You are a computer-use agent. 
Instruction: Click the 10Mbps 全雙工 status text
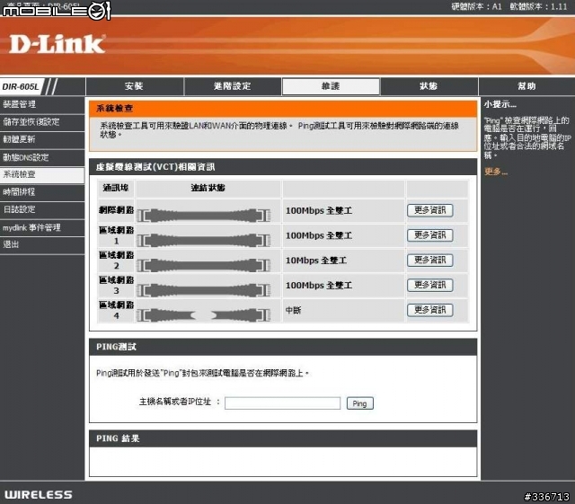tap(316, 261)
